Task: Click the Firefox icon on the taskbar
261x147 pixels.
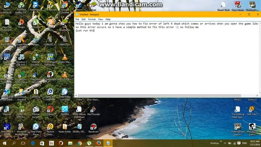Action: coord(98,143)
